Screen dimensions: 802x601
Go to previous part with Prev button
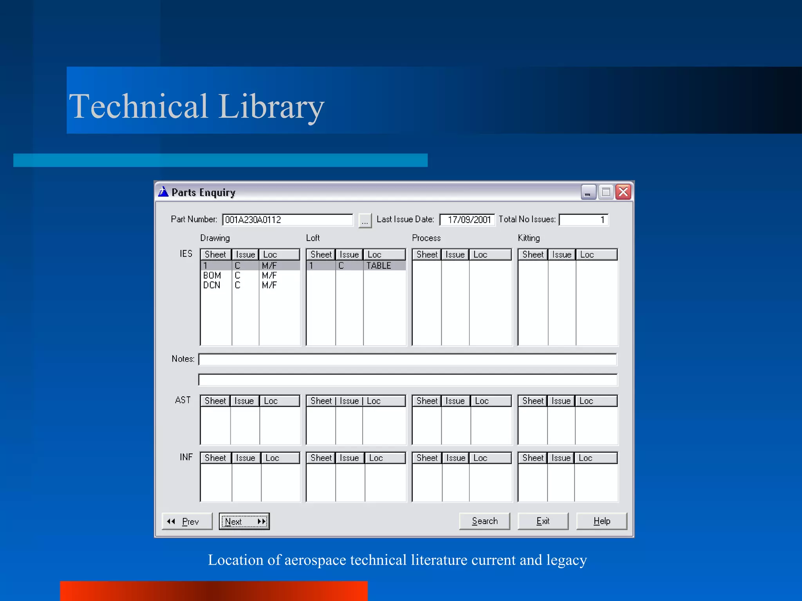(187, 521)
